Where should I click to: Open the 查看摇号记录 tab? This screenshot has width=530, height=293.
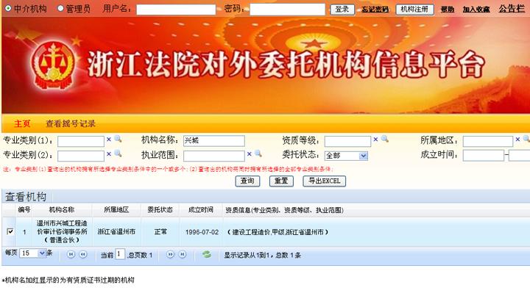point(71,124)
